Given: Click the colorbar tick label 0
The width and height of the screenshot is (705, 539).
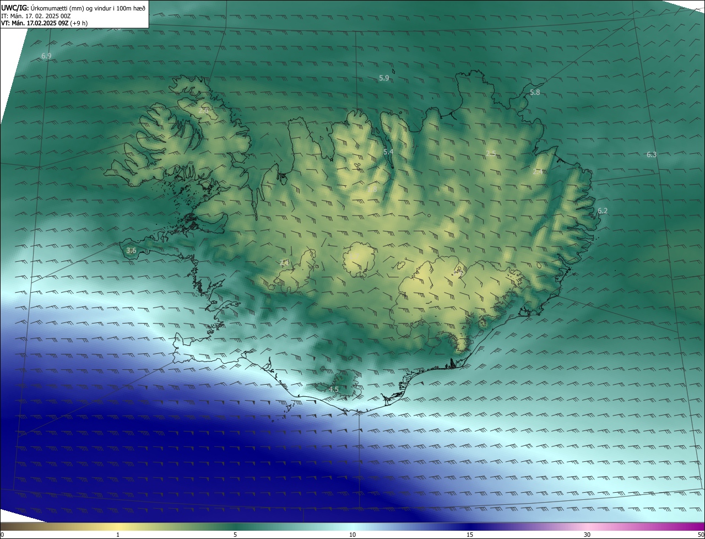Looking at the screenshot, I should pyautogui.click(x=2, y=535).
